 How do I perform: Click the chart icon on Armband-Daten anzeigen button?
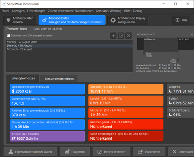pyautogui.click(x=44, y=20)
